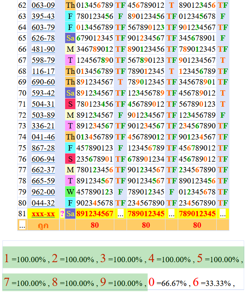Open the 665-59 result link
Image resolution: width=247 pixels, height=295 pixels.
click(x=43, y=181)
